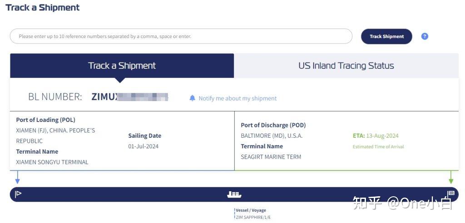Click the green ETA 13-Aug-2024 text
Viewport: 465px width, 223px height.
(376, 136)
